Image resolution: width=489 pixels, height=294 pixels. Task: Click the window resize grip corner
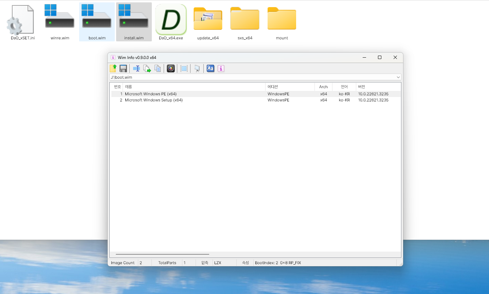click(x=401, y=264)
